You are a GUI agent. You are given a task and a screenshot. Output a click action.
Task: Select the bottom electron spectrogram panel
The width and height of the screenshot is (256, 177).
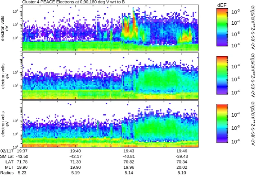coord(111,124)
